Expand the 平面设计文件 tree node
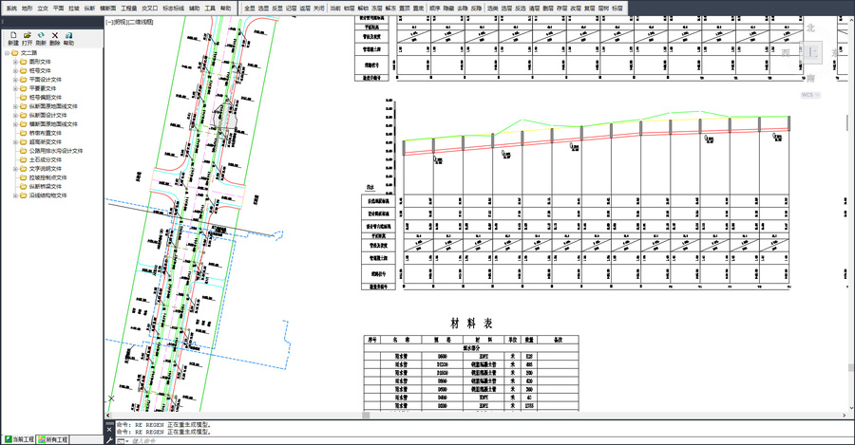 click(15, 80)
